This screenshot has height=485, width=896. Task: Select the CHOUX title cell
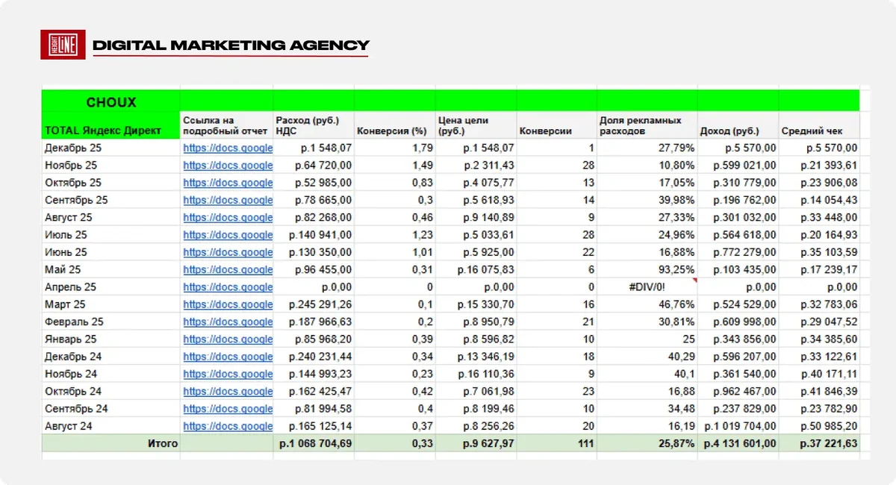(111, 102)
